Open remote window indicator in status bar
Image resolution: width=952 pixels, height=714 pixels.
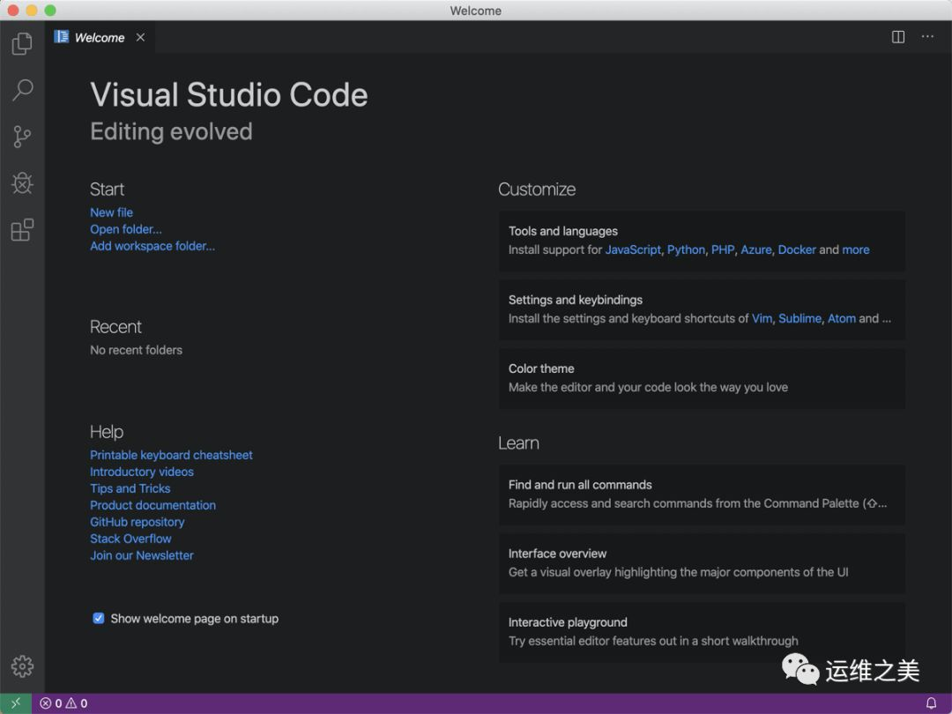tap(16, 703)
